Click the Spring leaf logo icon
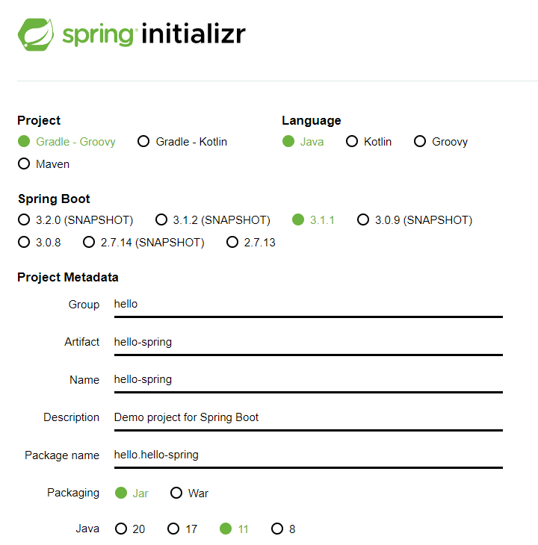538x545 pixels. pos(36,34)
